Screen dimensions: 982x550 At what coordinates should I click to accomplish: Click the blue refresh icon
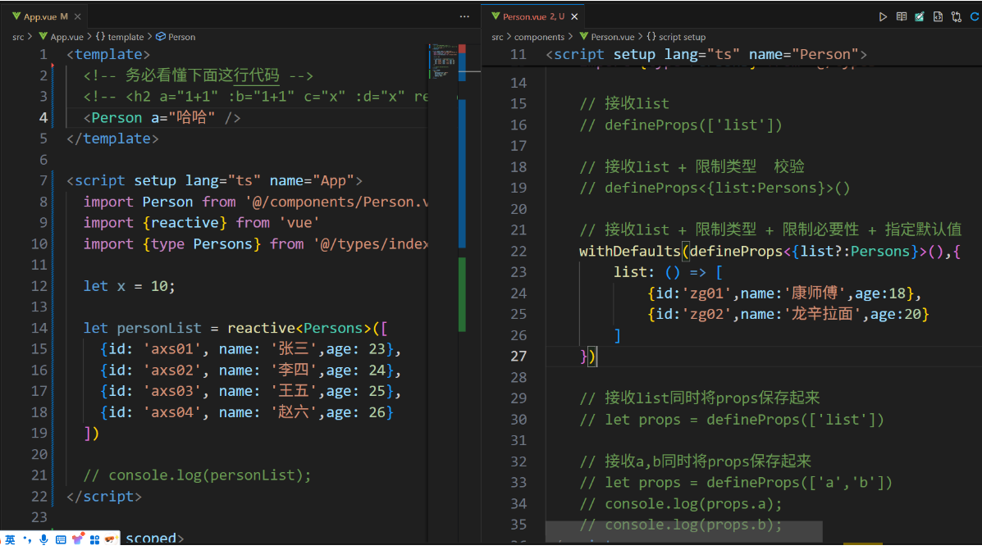975,17
